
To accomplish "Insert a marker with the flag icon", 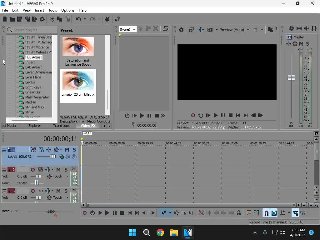I will point(249,213).
